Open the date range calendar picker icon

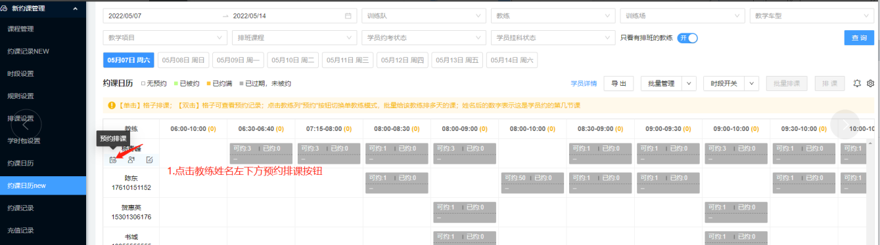(348, 16)
